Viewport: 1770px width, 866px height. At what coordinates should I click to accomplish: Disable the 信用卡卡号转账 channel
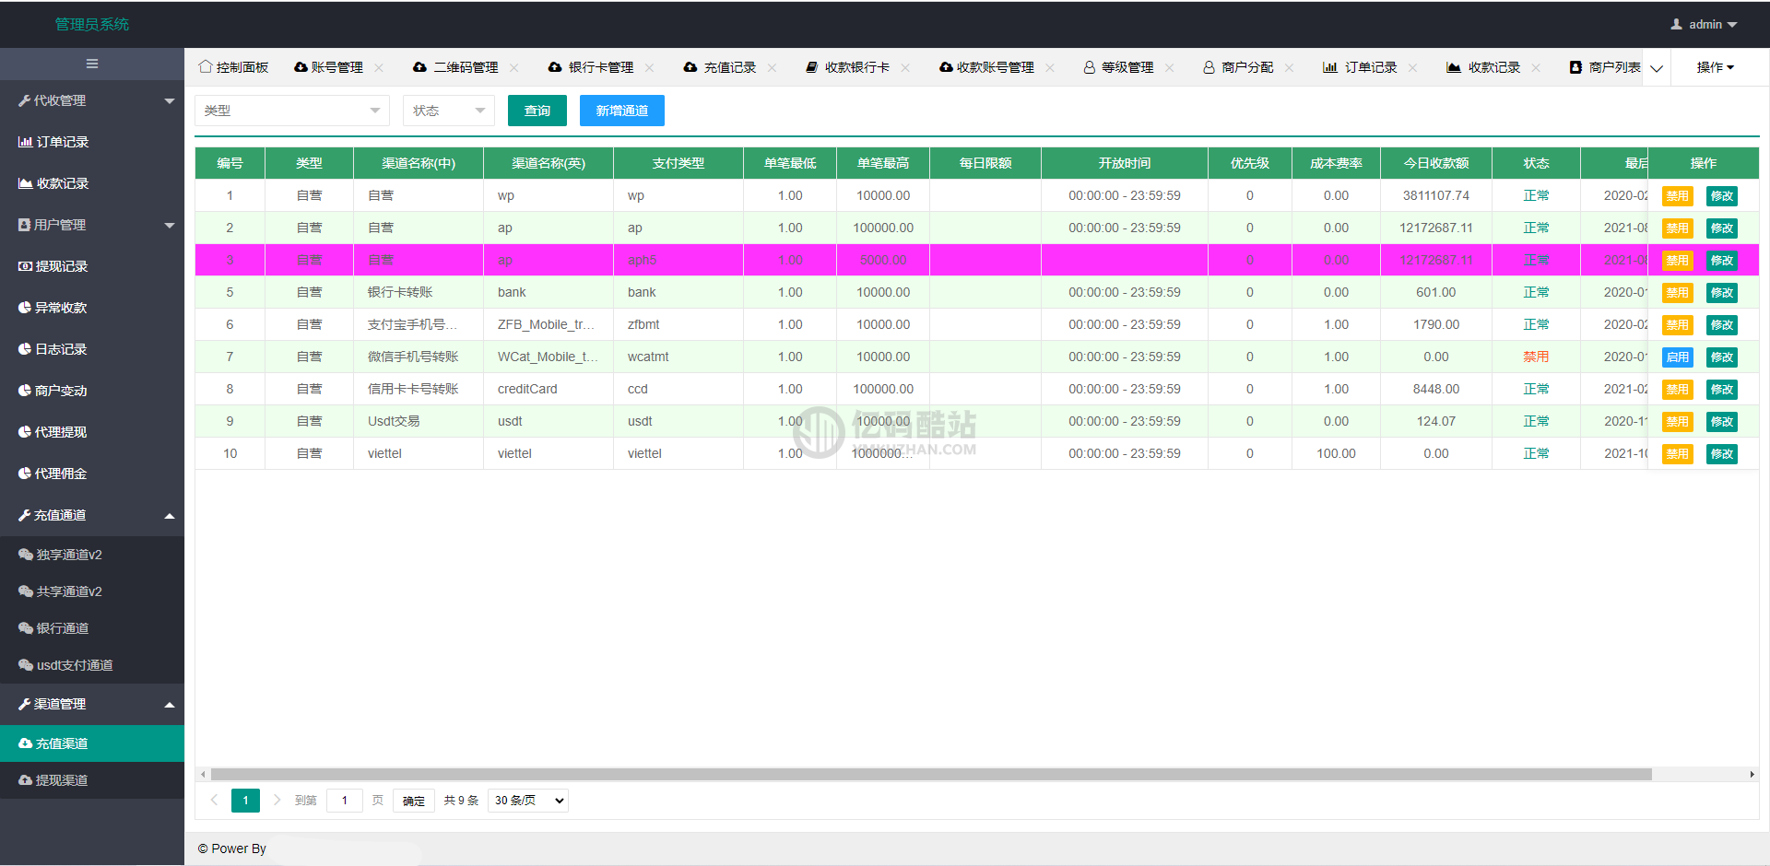tap(1678, 390)
